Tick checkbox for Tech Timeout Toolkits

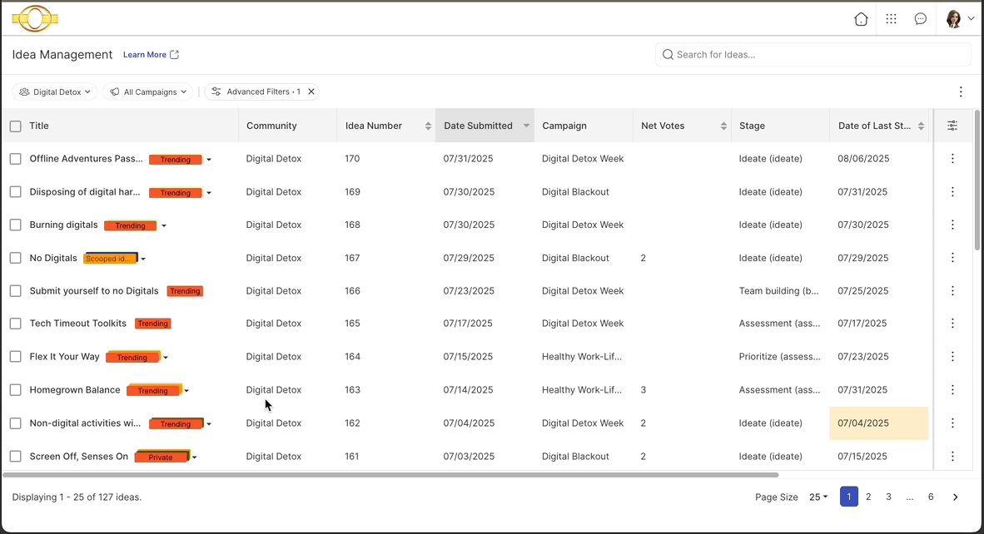(16, 324)
